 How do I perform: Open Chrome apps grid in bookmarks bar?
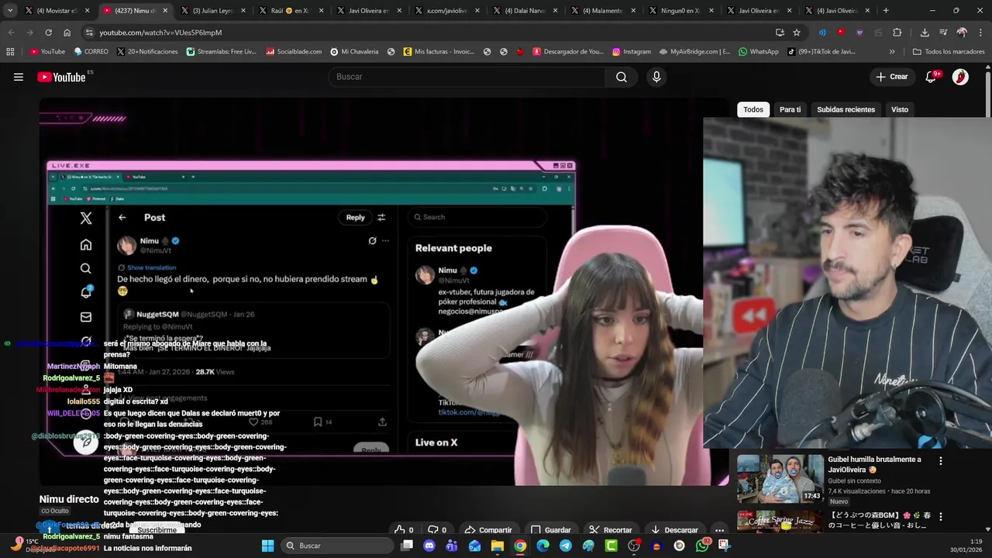10,52
